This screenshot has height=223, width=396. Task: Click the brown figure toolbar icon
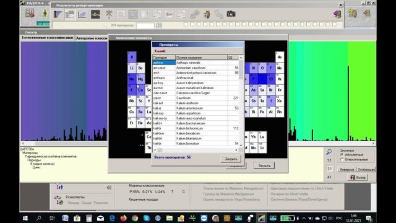(x=207, y=14)
